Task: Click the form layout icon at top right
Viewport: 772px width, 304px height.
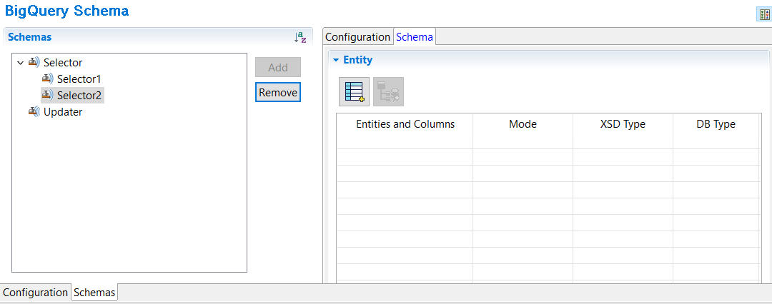Action: pyautogui.click(x=763, y=15)
